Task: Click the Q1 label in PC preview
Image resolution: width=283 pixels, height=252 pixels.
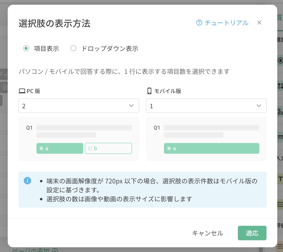Action: 29,128
